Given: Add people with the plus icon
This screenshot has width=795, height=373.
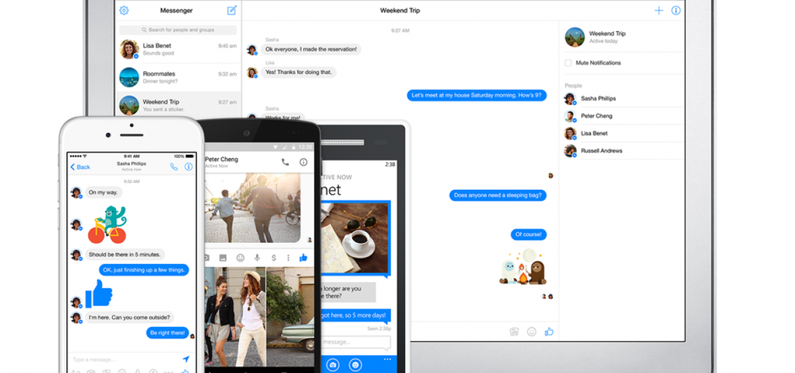Looking at the screenshot, I should click(658, 10).
